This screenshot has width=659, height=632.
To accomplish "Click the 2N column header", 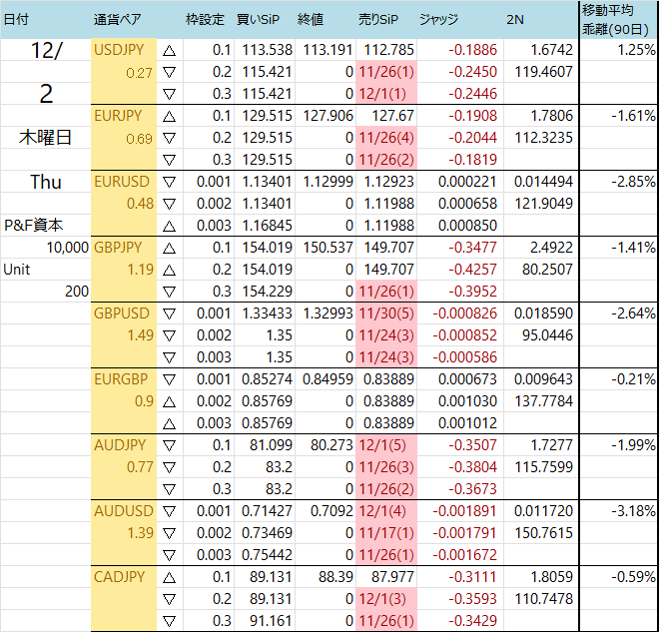I will pos(515,19).
